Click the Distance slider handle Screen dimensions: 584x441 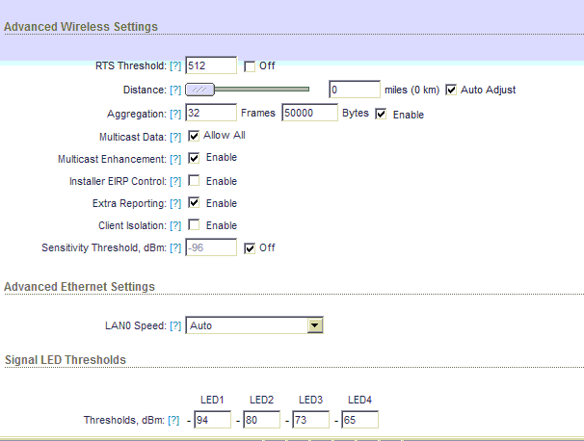200,90
